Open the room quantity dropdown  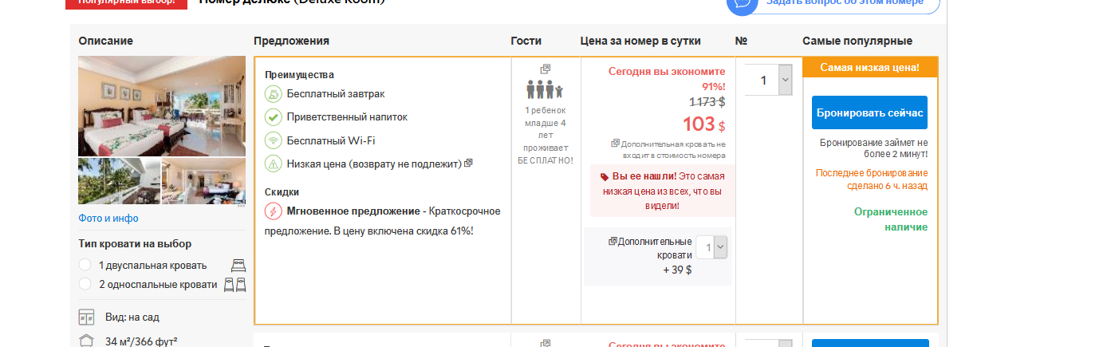tap(768, 80)
